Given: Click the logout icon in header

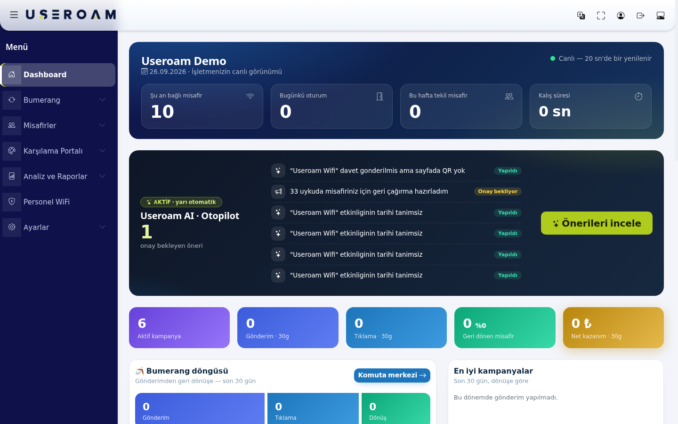Looking at the screenshot, I should 640,16.
